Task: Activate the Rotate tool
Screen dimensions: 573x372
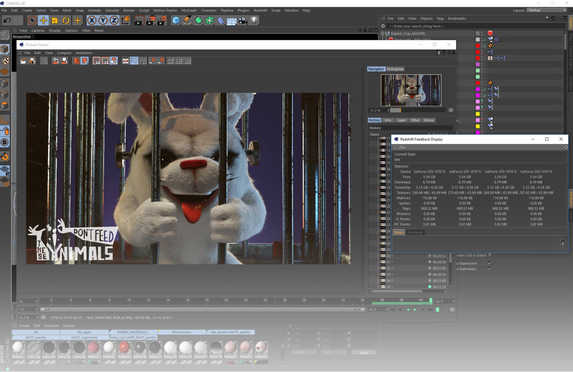Action: (x=66, y=20)
